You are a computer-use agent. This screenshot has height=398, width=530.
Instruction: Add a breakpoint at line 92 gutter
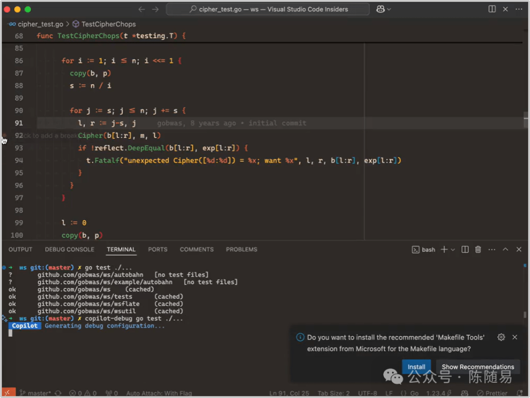pyautogui.click(x=5, y=136)
